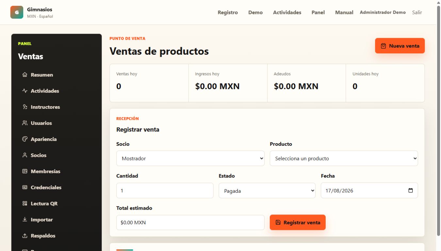Open Socios in the sidebar

pos(57,155)
